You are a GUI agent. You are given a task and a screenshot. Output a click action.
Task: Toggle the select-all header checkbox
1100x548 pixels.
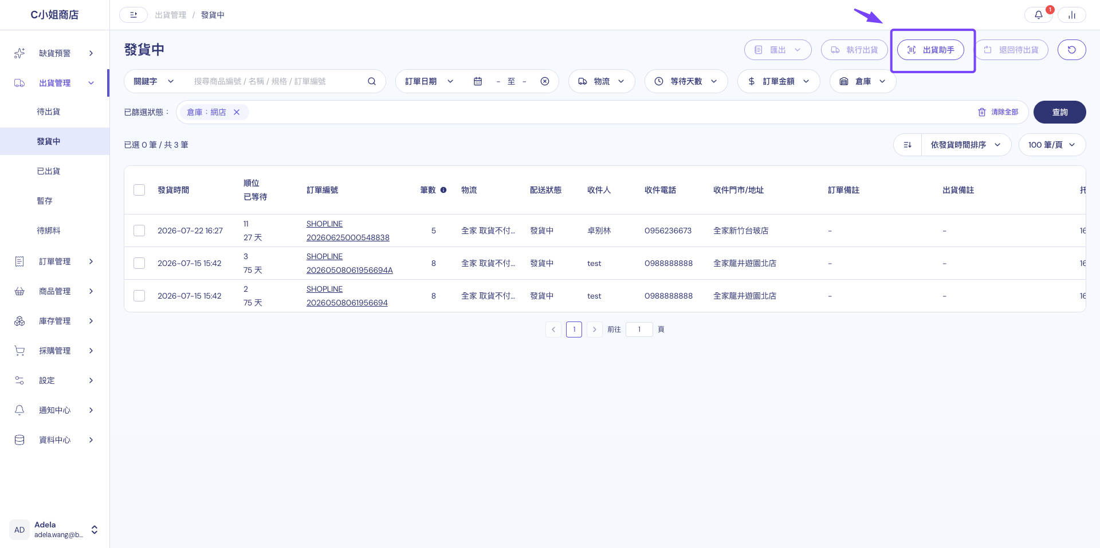click(139, 190)
